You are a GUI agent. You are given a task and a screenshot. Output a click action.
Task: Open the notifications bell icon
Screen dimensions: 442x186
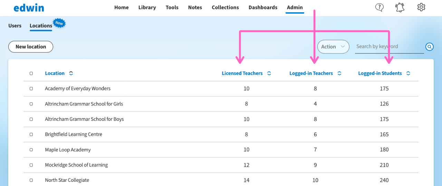click(400, 7)
